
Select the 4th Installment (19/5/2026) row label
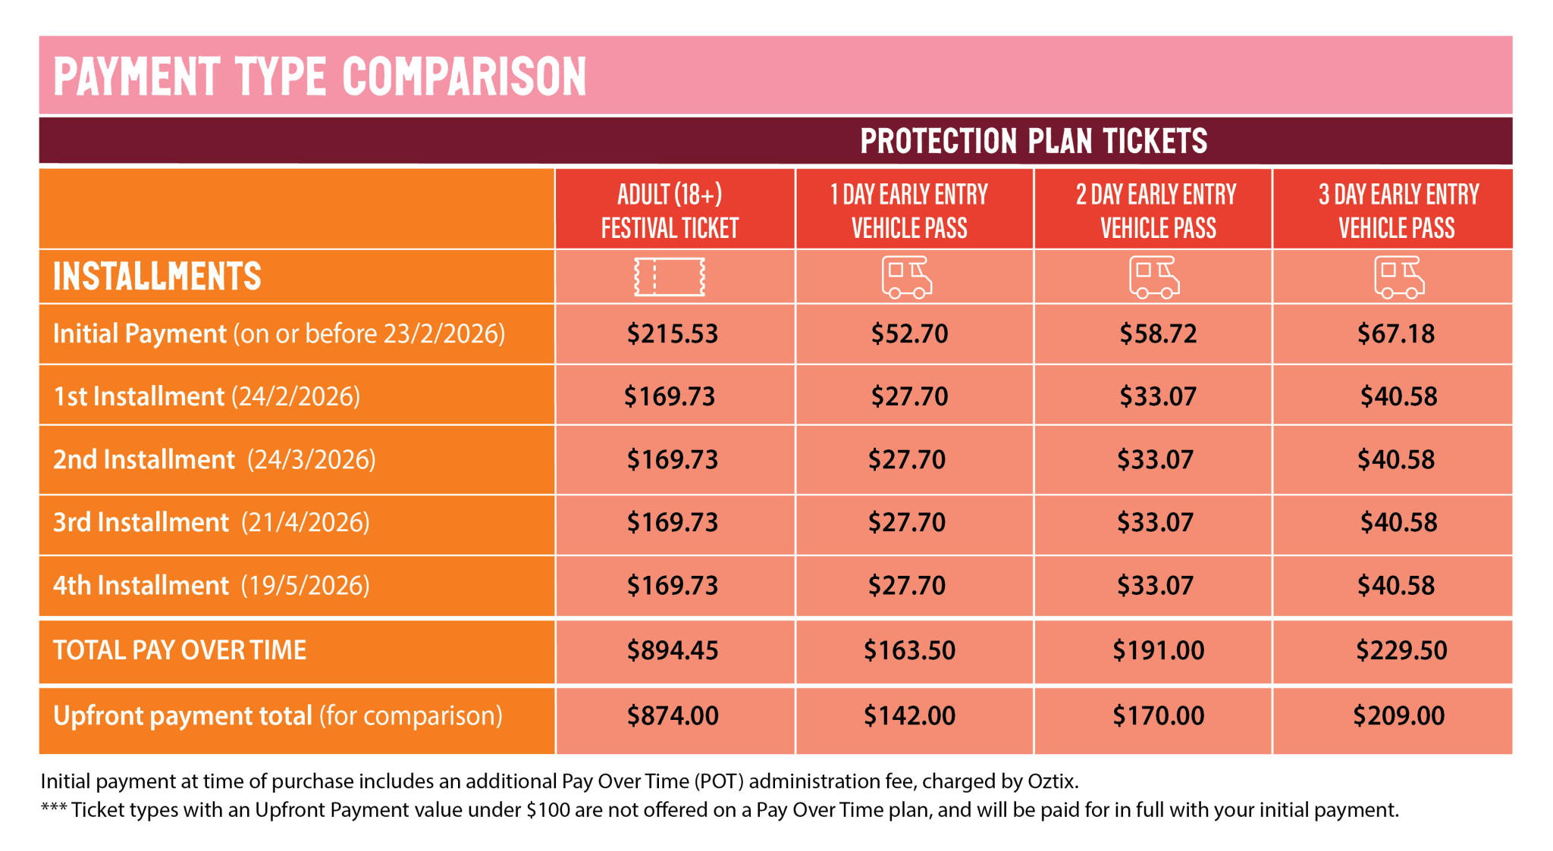(211, 585)
